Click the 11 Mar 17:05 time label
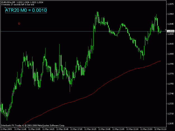This screenshot has width=175, height=131. click(x=76, y=129)
